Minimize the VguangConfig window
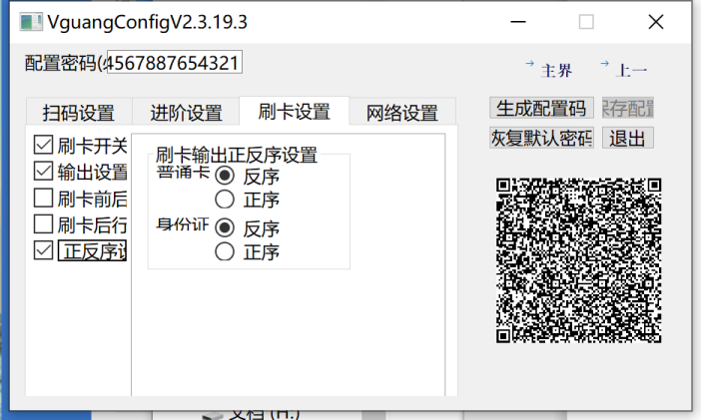This screenshot has height=420, width=701. coord(518,22)
